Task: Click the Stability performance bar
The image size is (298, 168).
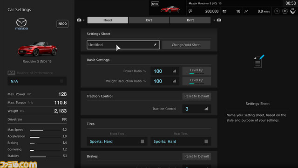Action: [45, 157]
